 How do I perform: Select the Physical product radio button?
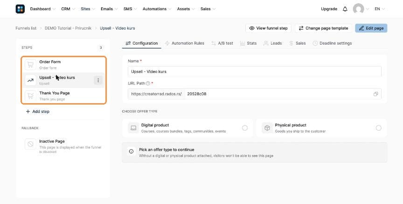(378, 128)
